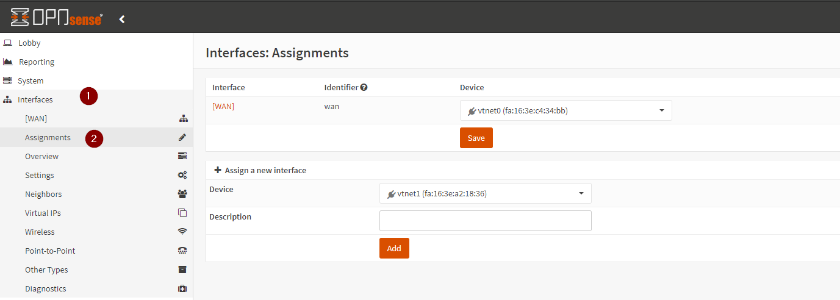Click the Neighbors users icon
Image resolution: width=840 pixels, height=300 pixels.
182,194
